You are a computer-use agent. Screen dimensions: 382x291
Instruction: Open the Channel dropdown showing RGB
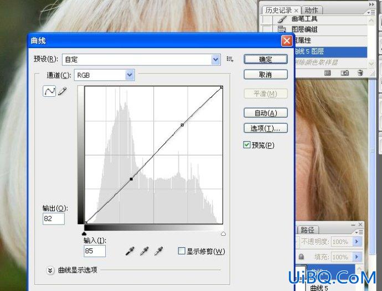pos(104,75)
